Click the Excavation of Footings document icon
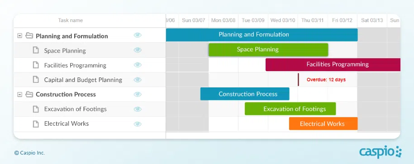This screenshot has width=414, height=164. [x=36, y=109]
